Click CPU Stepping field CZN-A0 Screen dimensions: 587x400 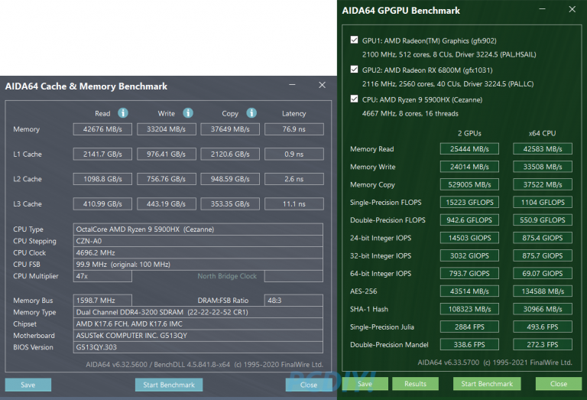click(x=198, y=241)
